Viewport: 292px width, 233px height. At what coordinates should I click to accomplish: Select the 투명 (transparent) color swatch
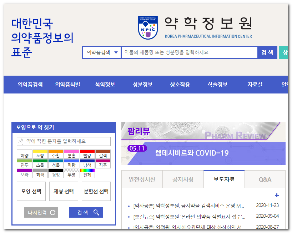(71, 173)
